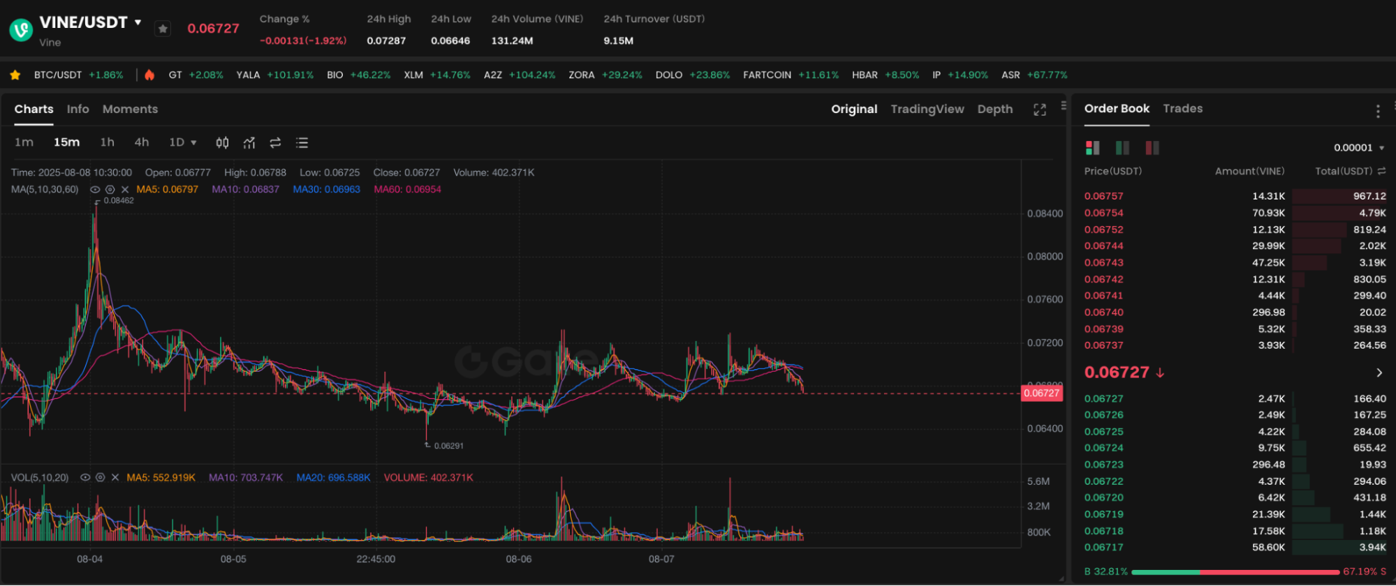
Task: Click the yellow favorites star in ticker bar
Action: (x=15, y=75)
